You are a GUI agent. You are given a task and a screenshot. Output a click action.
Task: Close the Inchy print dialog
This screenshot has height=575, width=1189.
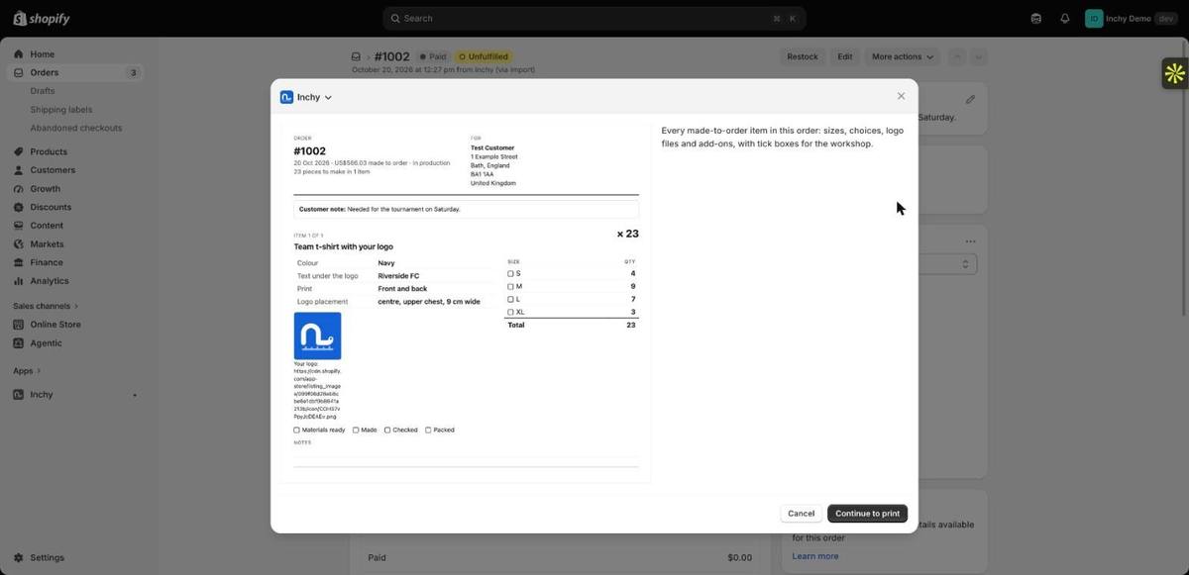(901, 96)
